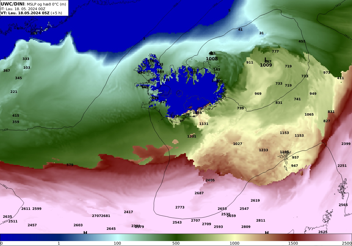The width and height of the screenshot is (352, 246).
Task: Click the 949 height value
Action: (313, 94)
